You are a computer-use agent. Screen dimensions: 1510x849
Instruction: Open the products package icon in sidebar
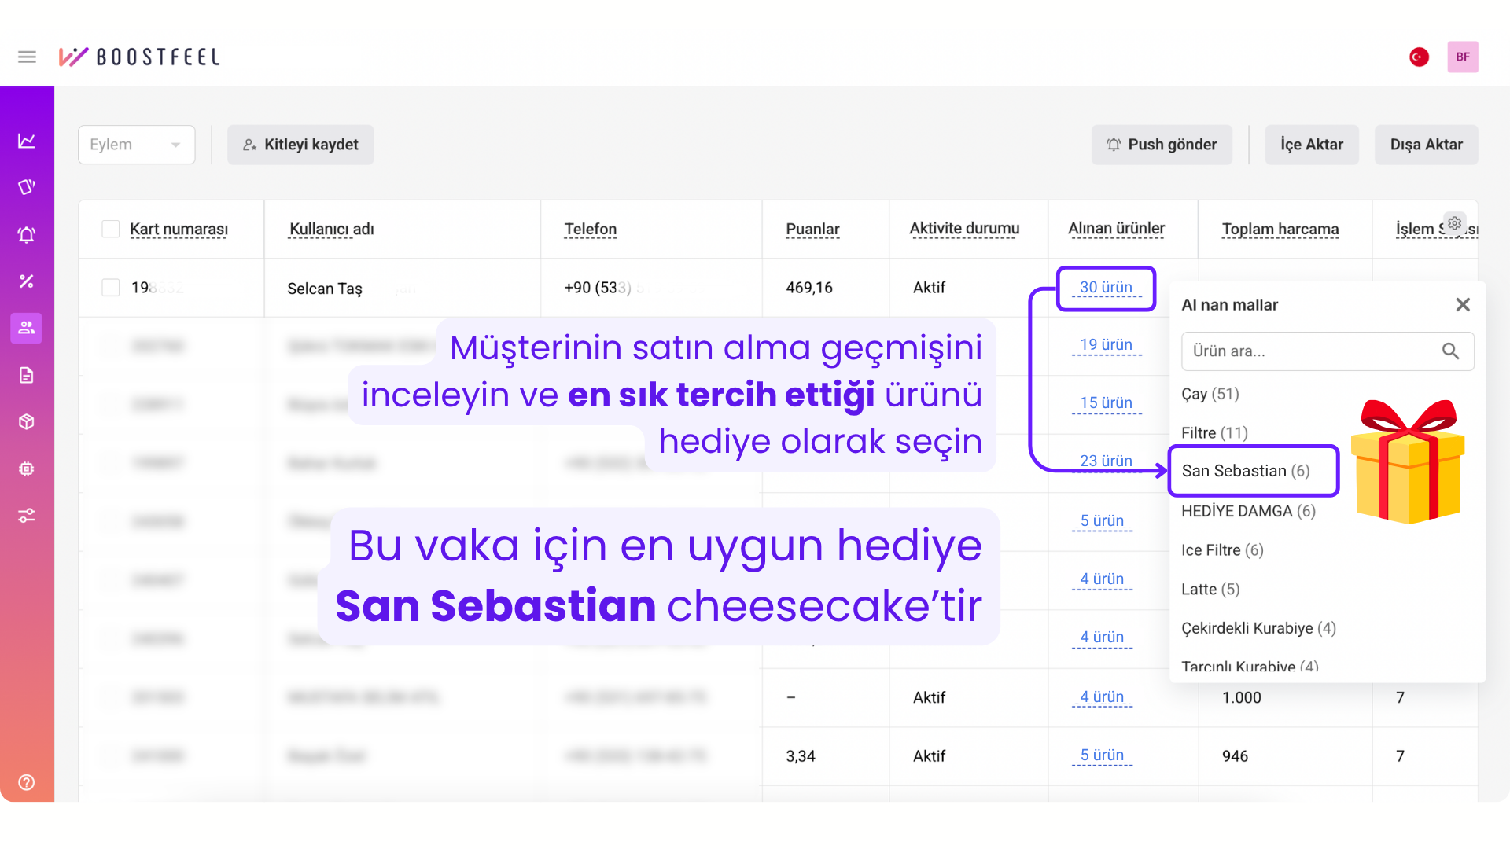click(26, 421)
